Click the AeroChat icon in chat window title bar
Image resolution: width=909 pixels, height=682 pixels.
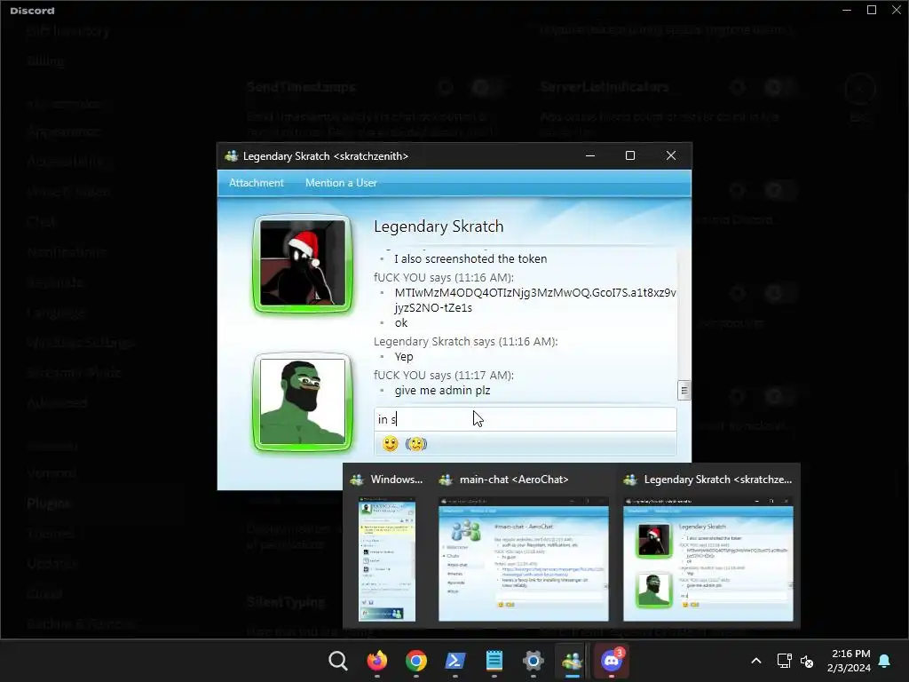(232, 155)
